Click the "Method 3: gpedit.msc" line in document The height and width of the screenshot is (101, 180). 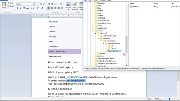[60, 89]
